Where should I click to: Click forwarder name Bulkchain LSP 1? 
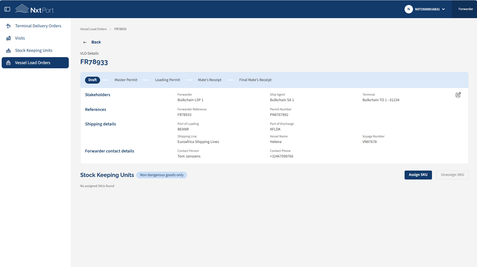pos(190,100)
